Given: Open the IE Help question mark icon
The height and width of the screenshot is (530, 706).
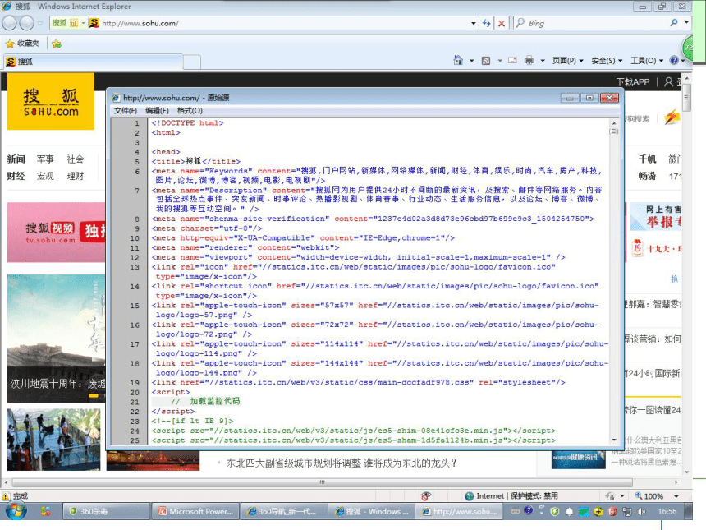Looking at the screenshot, I should pyautogui.click(x=674, y=60).
